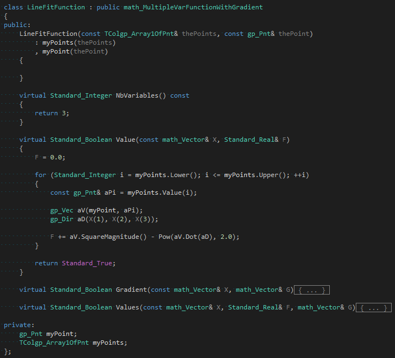Click the 'return 3;' statement
The image size is (395, 358).
[x=52, y=113]
